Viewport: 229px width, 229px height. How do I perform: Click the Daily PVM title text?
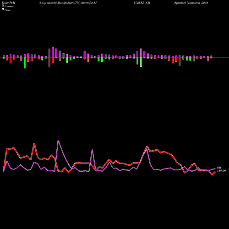pos(9,3)
